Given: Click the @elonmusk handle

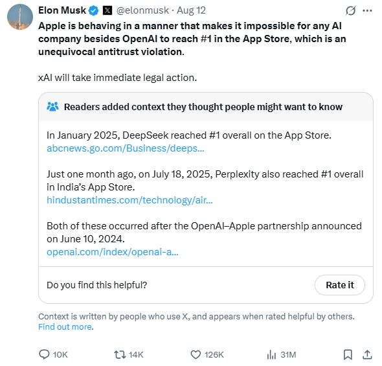Looking at the screenshot, I should point(142,10).
